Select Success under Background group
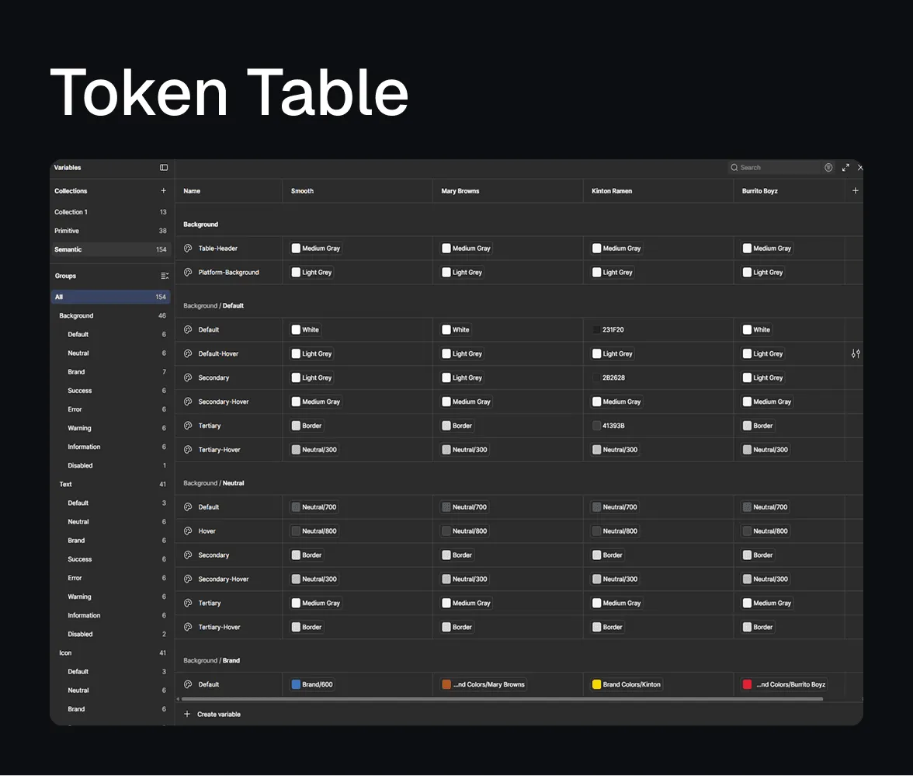 110,391
